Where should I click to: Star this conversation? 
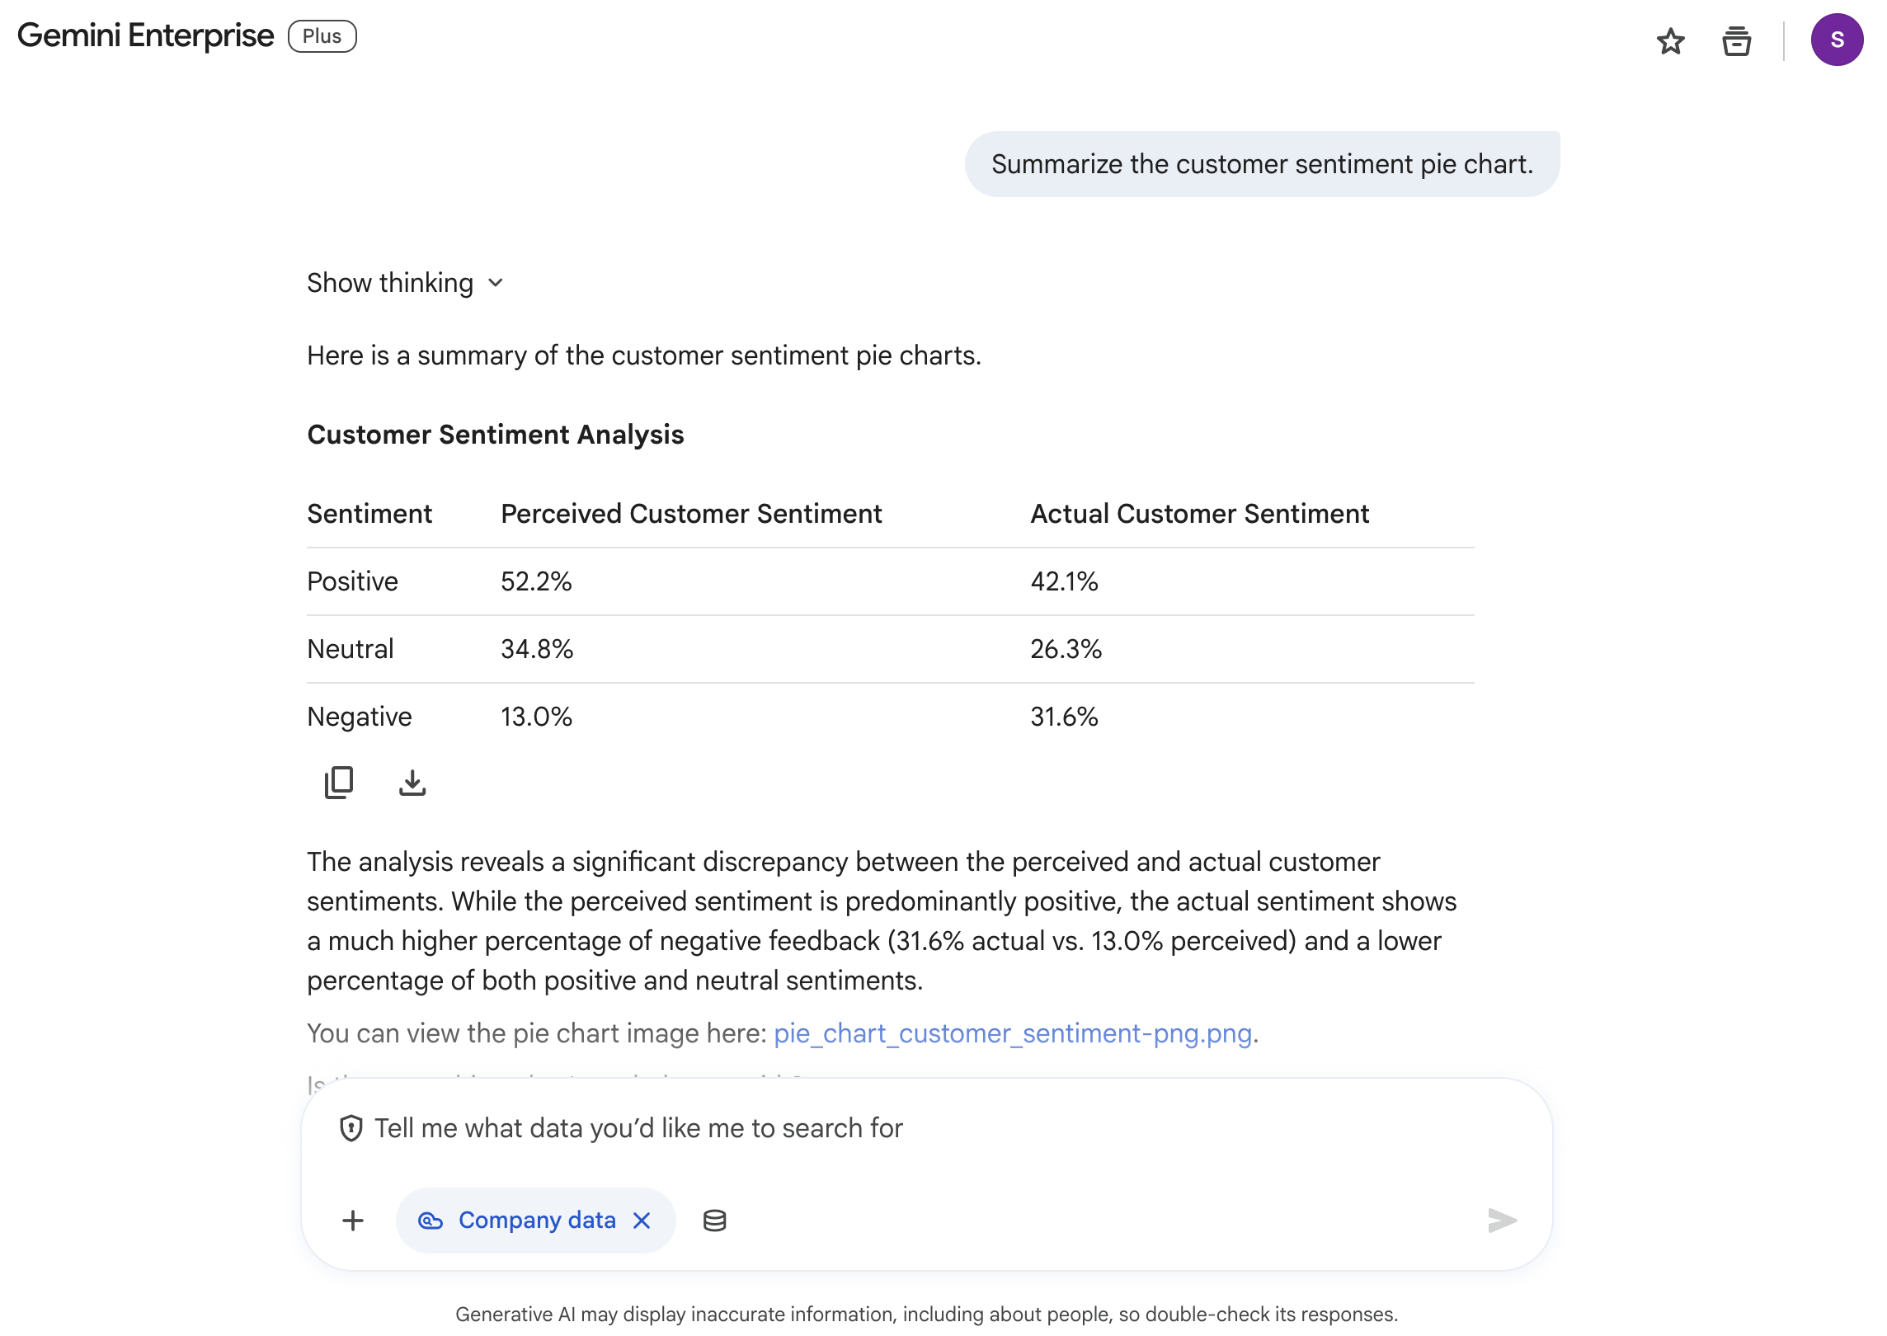coord(1671,41)
